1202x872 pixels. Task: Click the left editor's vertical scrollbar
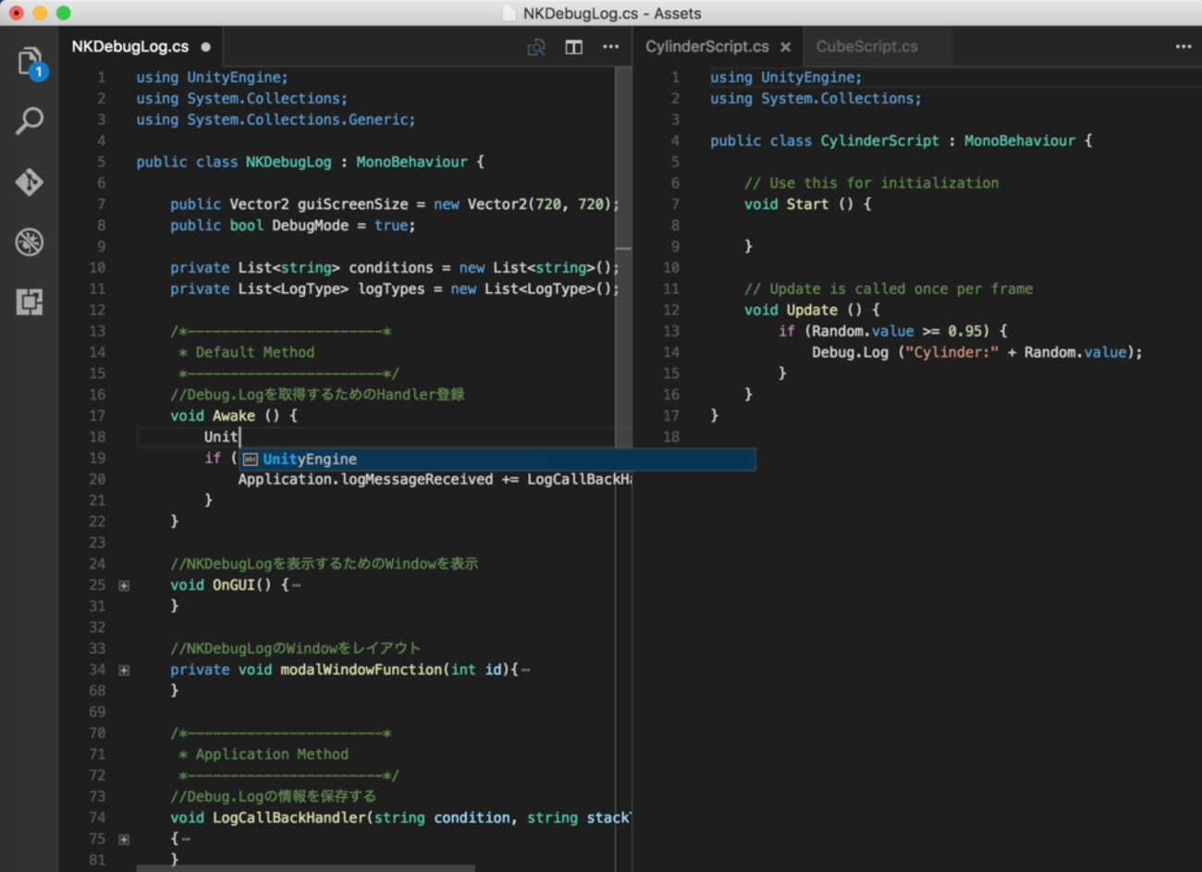click(624, 157)
